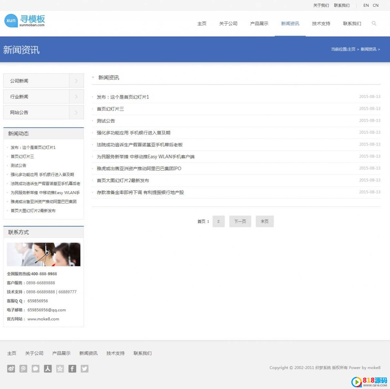The width and height of the screenshot is (390, 389).
Task: Click the official site www.moke8.com text
Action: [43, 319]
